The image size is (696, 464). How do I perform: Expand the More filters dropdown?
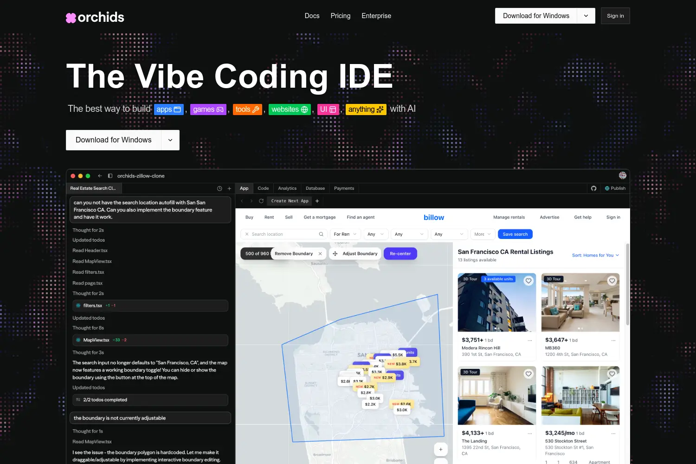coord(483,234)
